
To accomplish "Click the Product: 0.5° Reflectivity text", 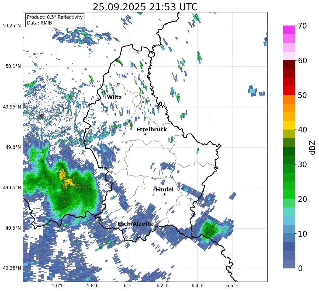I will point(55,17).
